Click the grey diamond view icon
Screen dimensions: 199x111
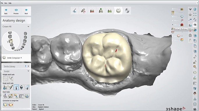click(x=190, y=9)
